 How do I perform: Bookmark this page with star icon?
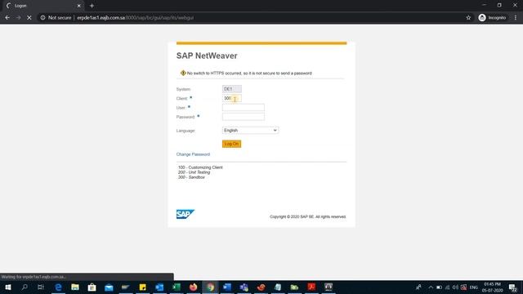coord(468,18)
